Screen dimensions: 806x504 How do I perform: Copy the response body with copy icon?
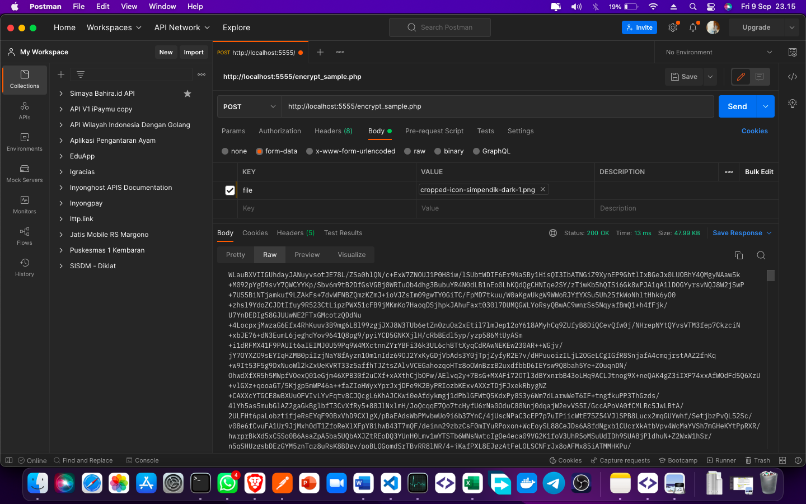(738, 255)
